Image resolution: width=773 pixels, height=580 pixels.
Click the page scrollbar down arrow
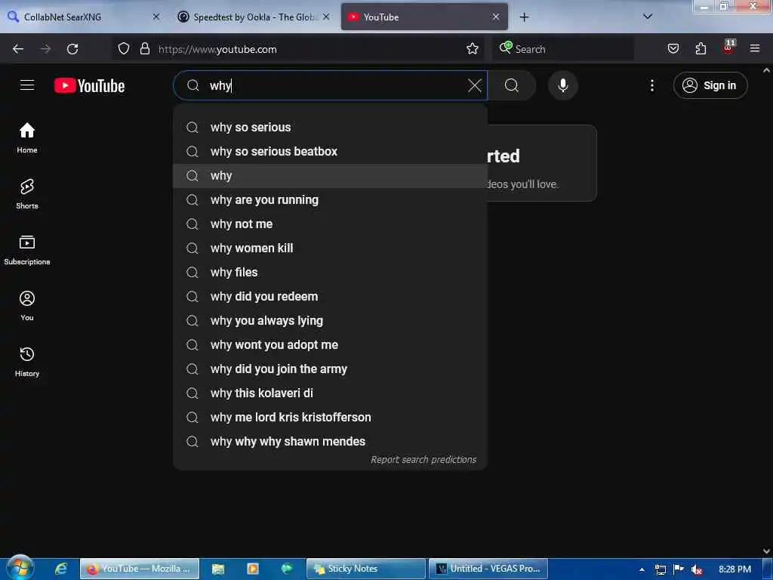tap(767, 551)
